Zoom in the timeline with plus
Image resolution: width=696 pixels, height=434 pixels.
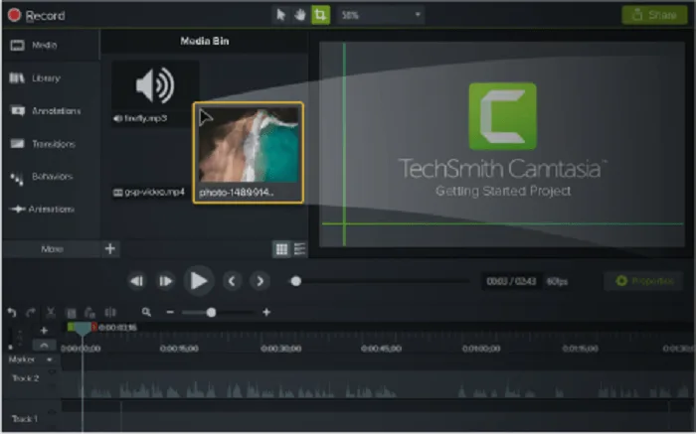[266, 313]
